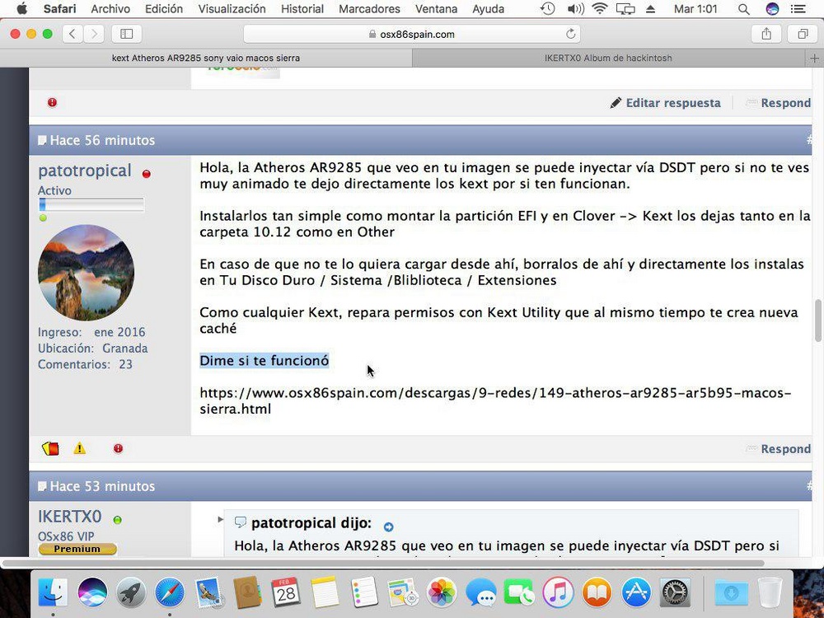Open Calendar from the Dock
This screenshot has width=824, height=618.
click(x=286, y=592)
